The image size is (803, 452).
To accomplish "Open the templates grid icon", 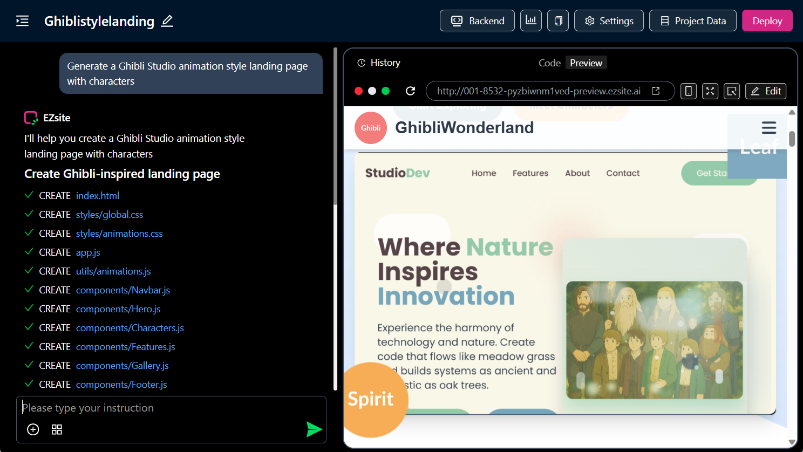I will [x=57, y=429].
